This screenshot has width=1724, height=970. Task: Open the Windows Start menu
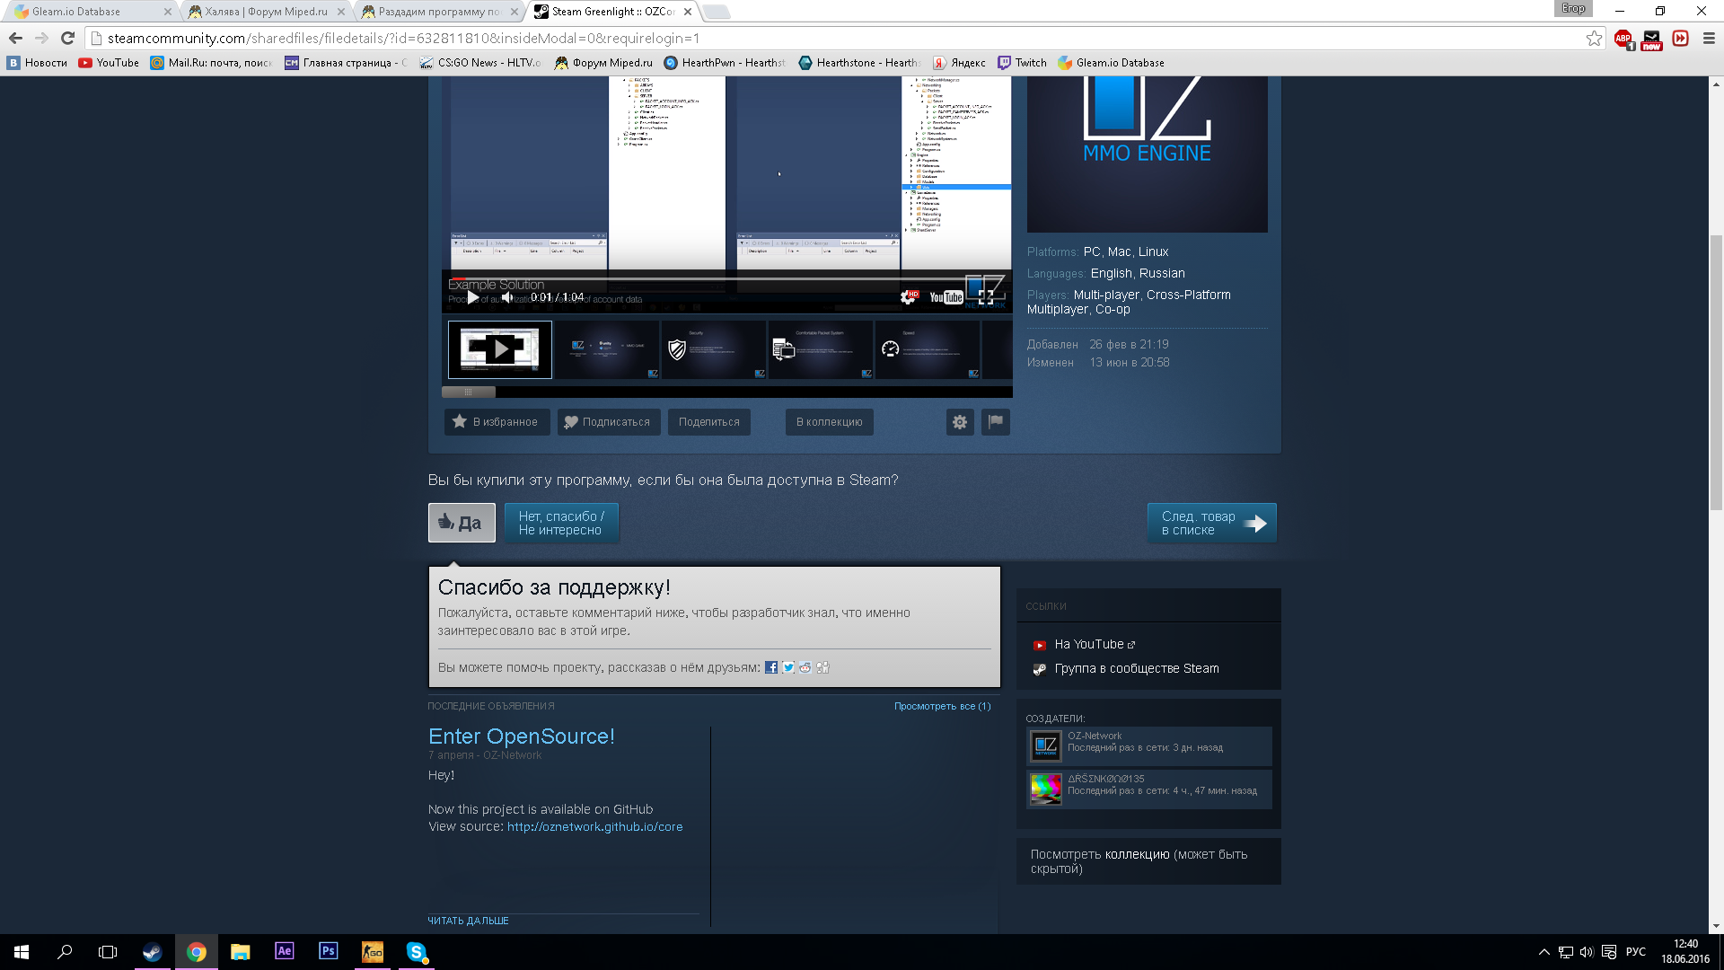pos(22,952)
